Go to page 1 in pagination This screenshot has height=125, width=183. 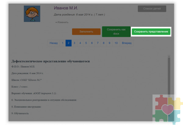pyautogui.click(x=63, y=43)
